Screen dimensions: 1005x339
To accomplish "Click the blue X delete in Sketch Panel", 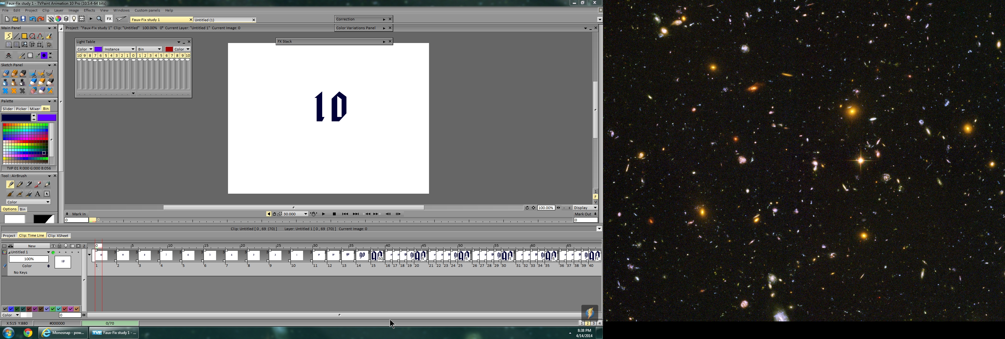I will click(5, 91).
